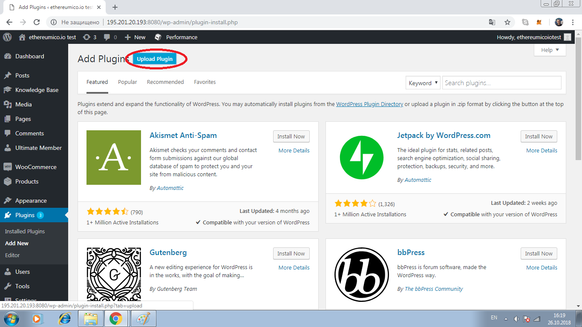View More Details for Akismet
This screenshot has height=327, width=582.
294,150
